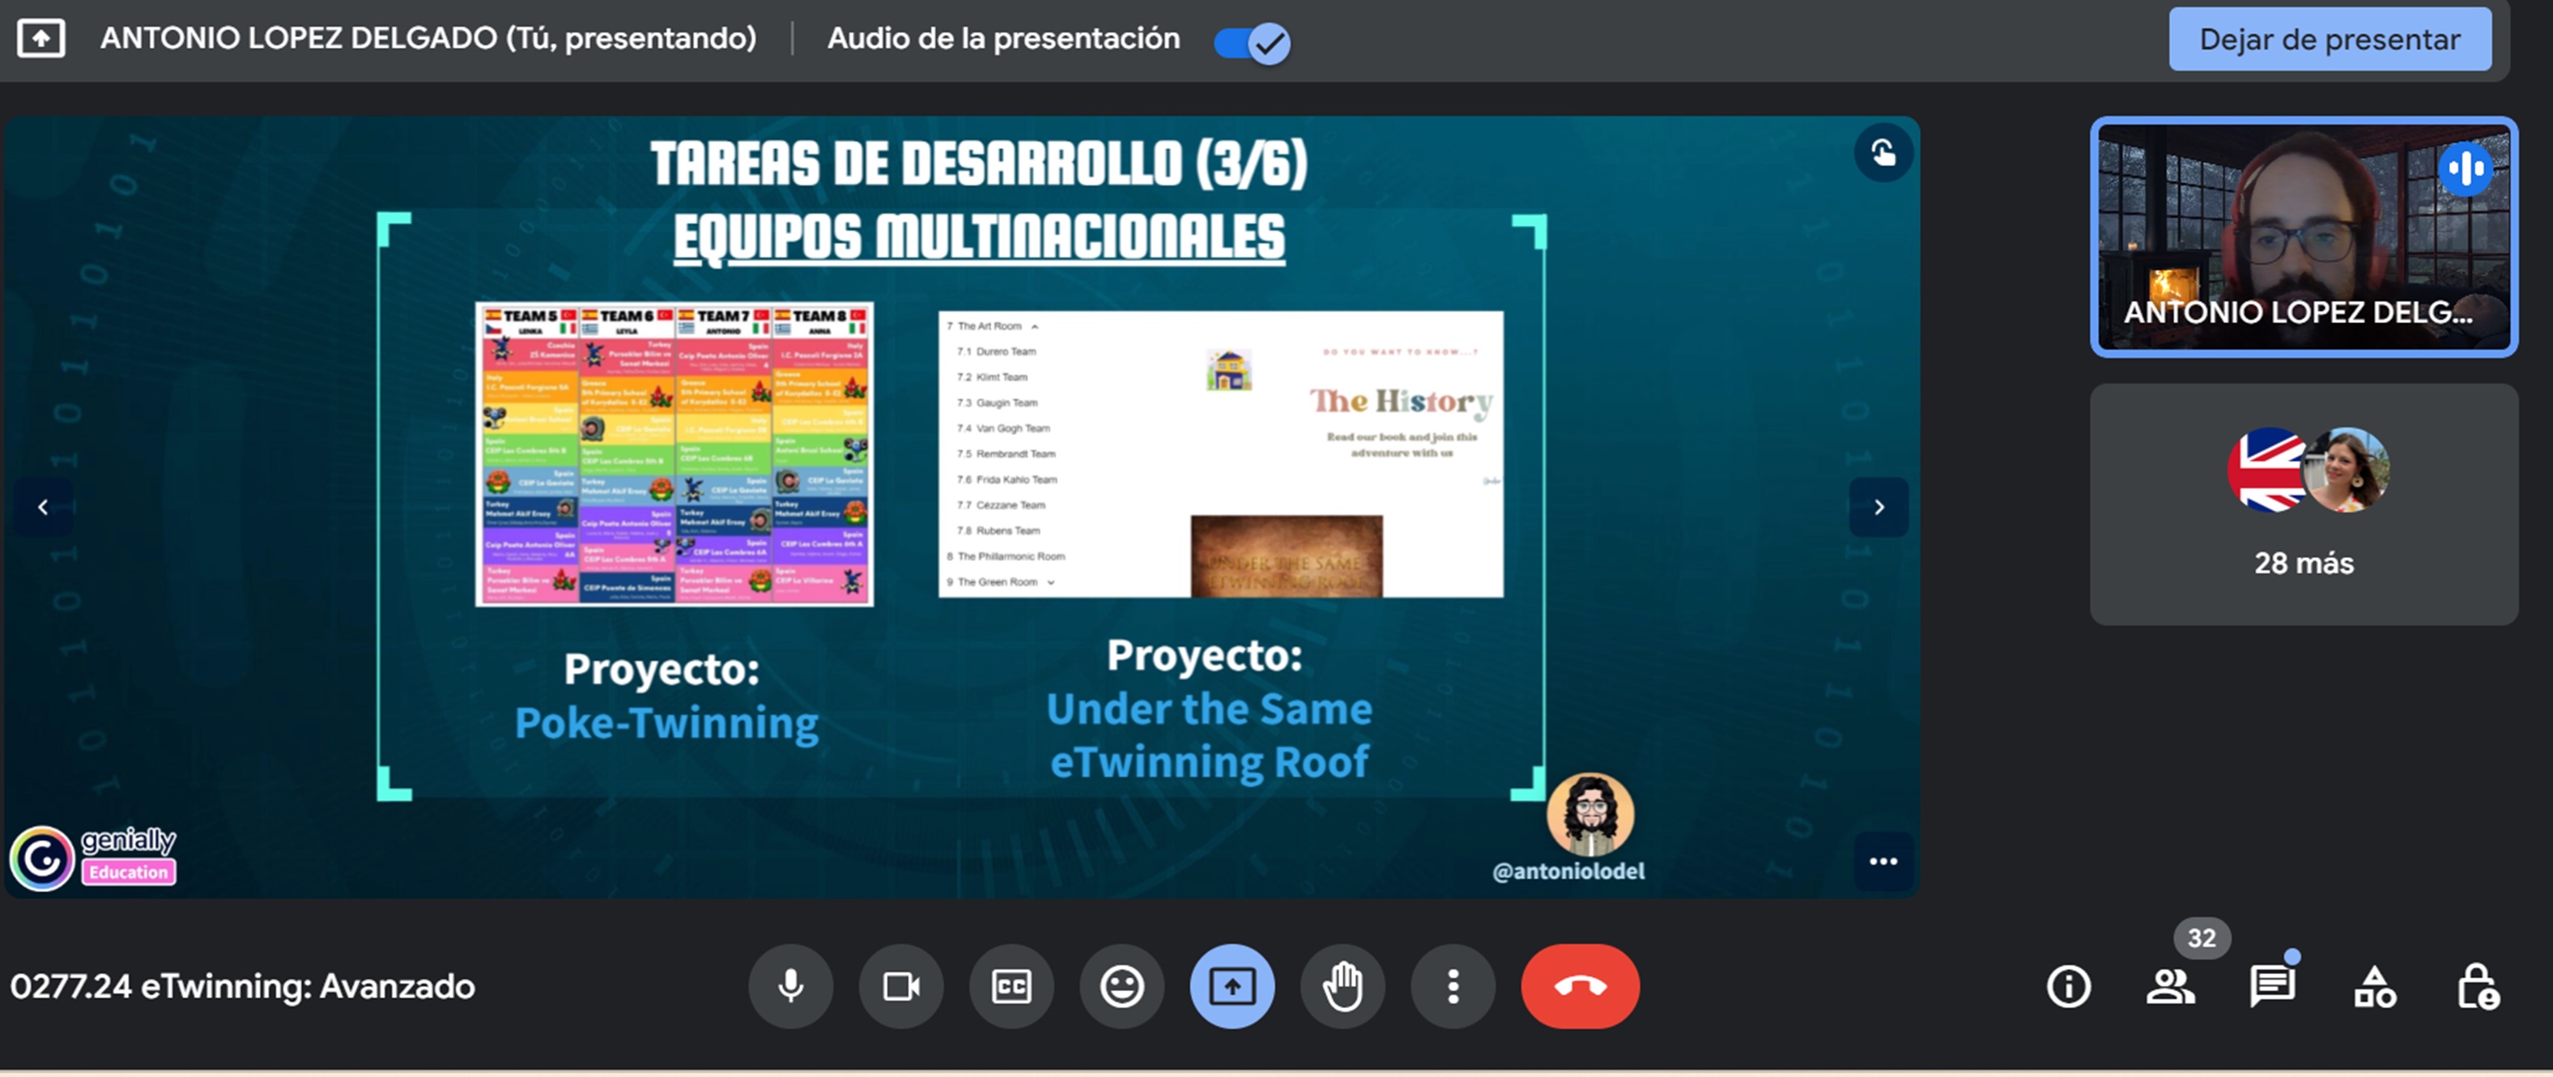Open Genially slide options ellipsis
Screen dimensions: 2553x1077
(1883, 861)
